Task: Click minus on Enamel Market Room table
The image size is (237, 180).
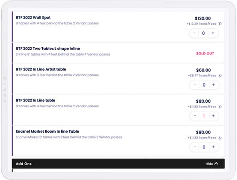Action: [x=195, y=147]
